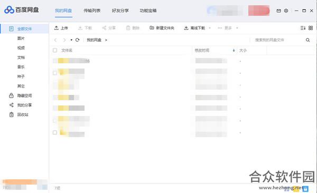Screen dimensions: 317x193
Task: Select 全部文件 in the sidebar
Action: [24, 28]
